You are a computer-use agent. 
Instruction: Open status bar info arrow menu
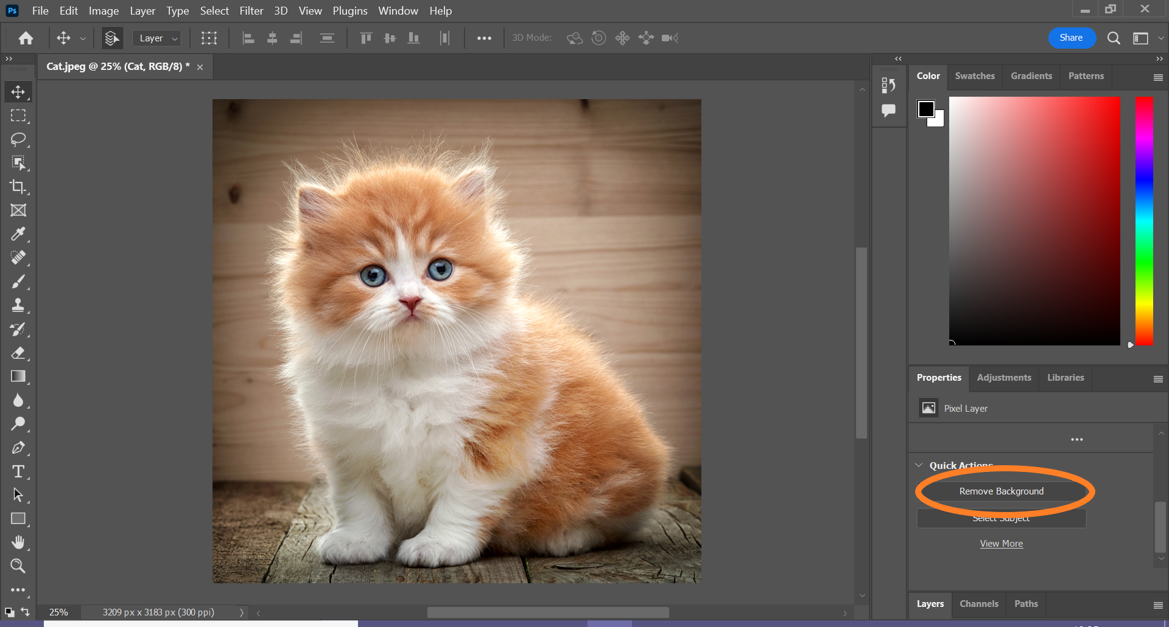tap(242, 612)
